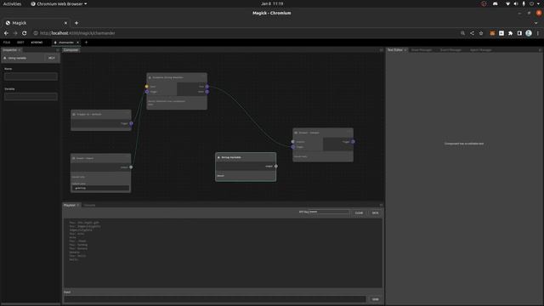Viewport: 544px width, 306px height.
Task: Click the true output socket on top node
Action: [207, 87]
